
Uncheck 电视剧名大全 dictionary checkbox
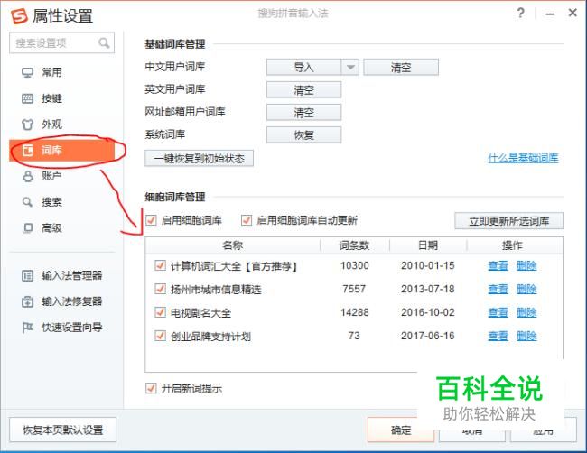tap(160, 312)
